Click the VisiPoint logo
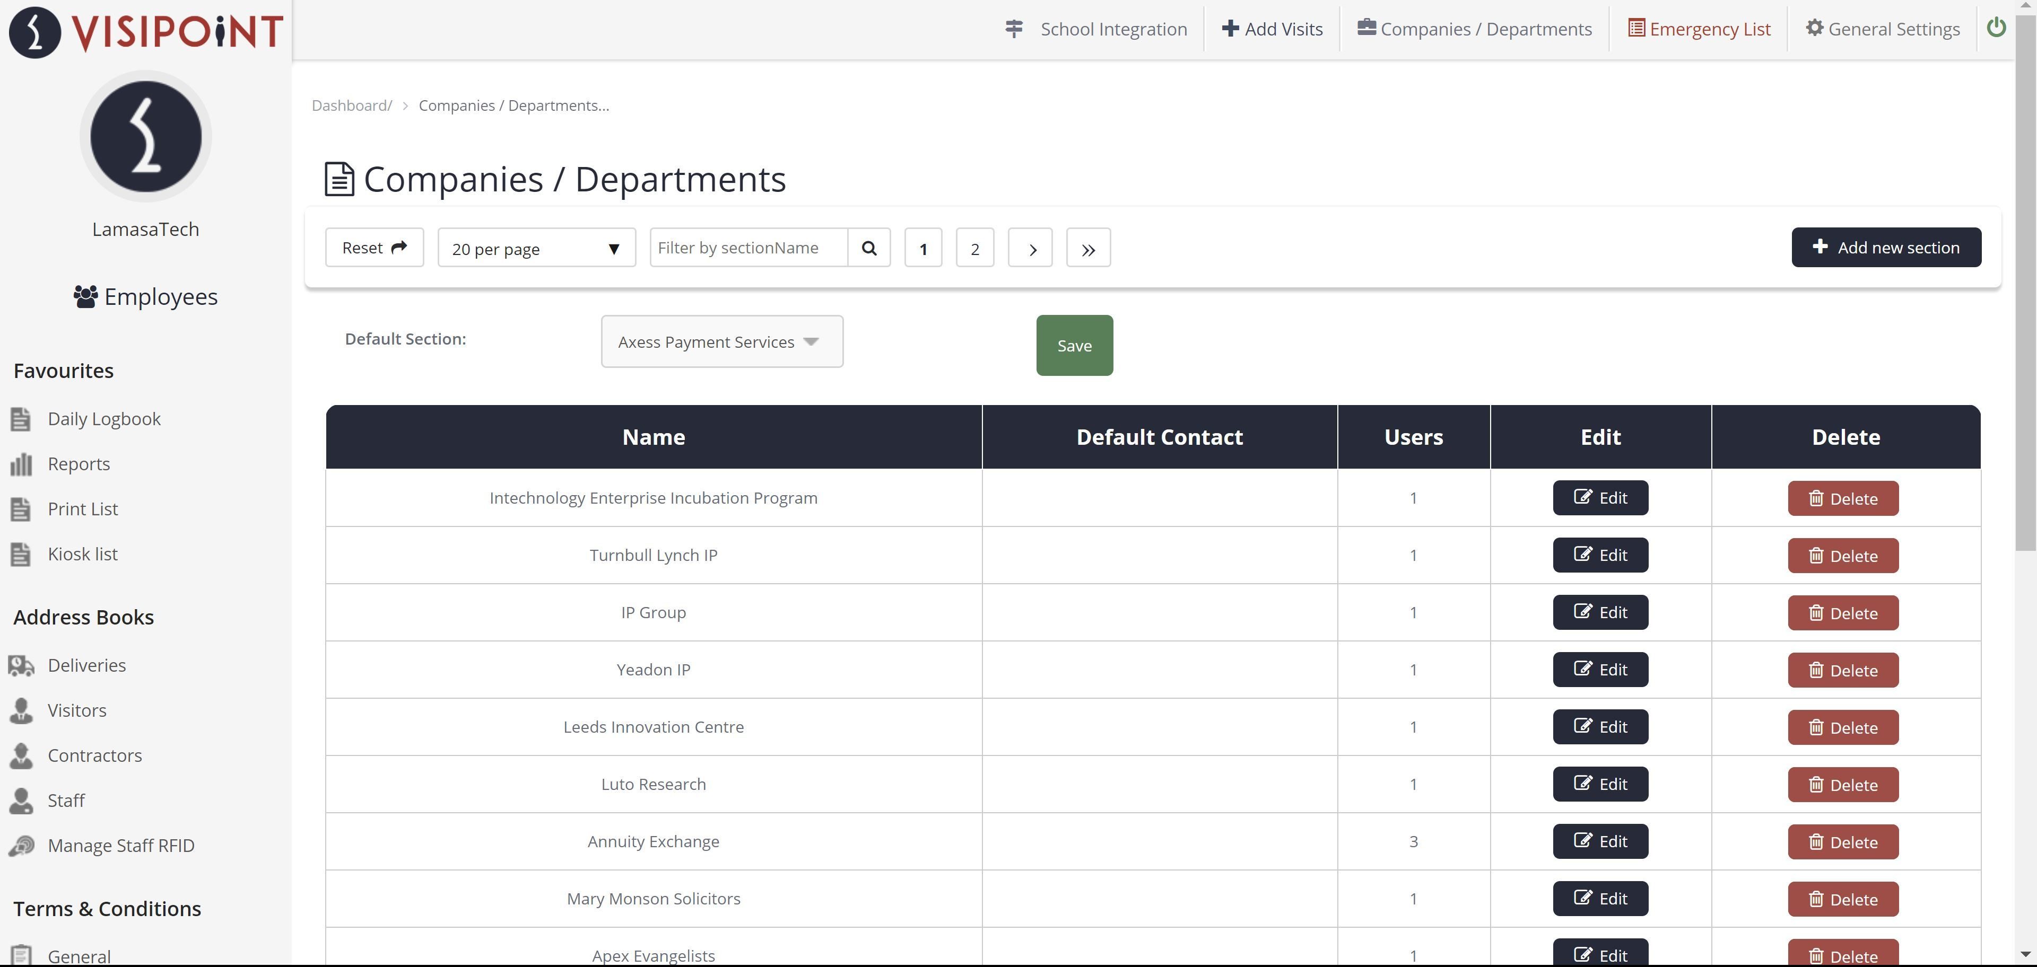The width and height of the screenshot is (2037, 967). click(x=145, y=32)
